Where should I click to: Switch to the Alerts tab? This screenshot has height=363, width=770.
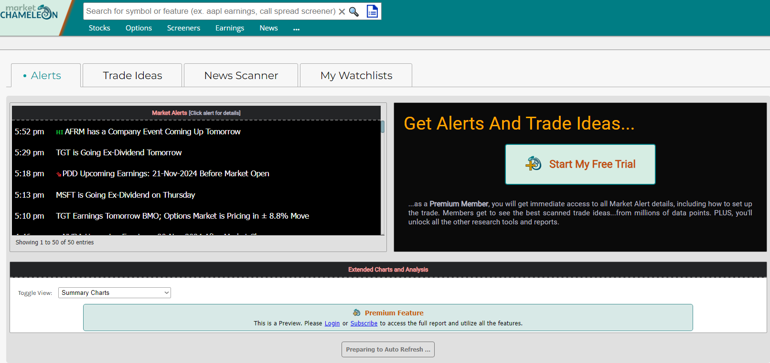[x=46, y=75]
